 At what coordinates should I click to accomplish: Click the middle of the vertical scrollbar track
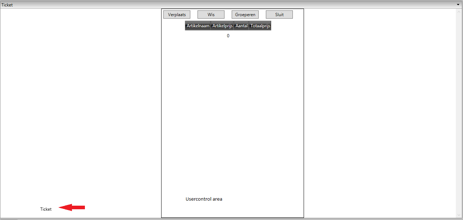click(459, 113)
